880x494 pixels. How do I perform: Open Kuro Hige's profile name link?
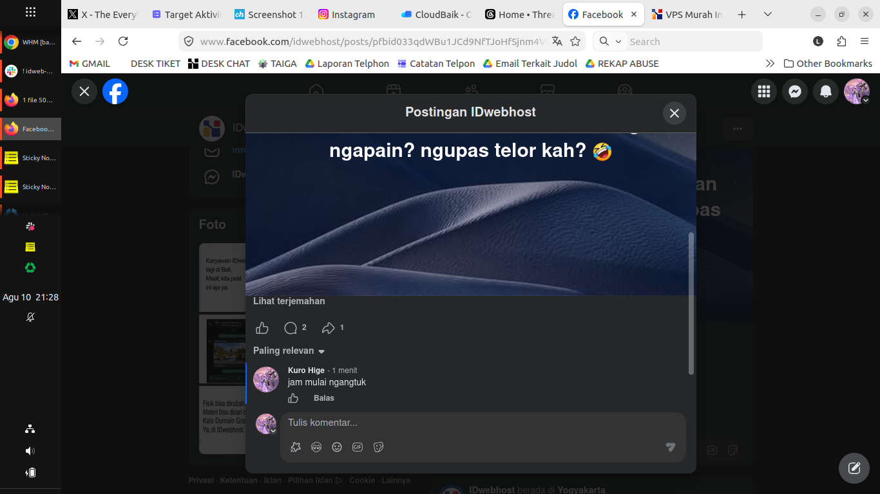click(x=306, y=370)
